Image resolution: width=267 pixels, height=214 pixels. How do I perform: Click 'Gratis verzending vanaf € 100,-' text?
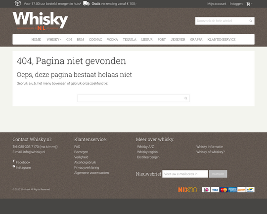point(114,4)
